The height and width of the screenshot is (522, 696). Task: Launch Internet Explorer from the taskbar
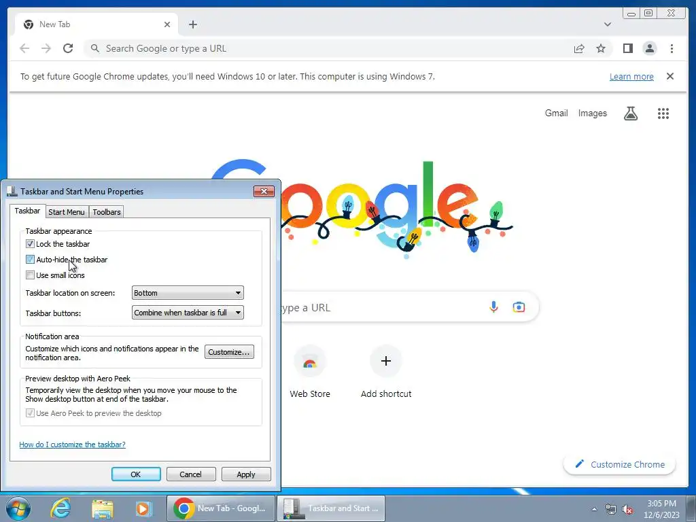pos(60,508)
